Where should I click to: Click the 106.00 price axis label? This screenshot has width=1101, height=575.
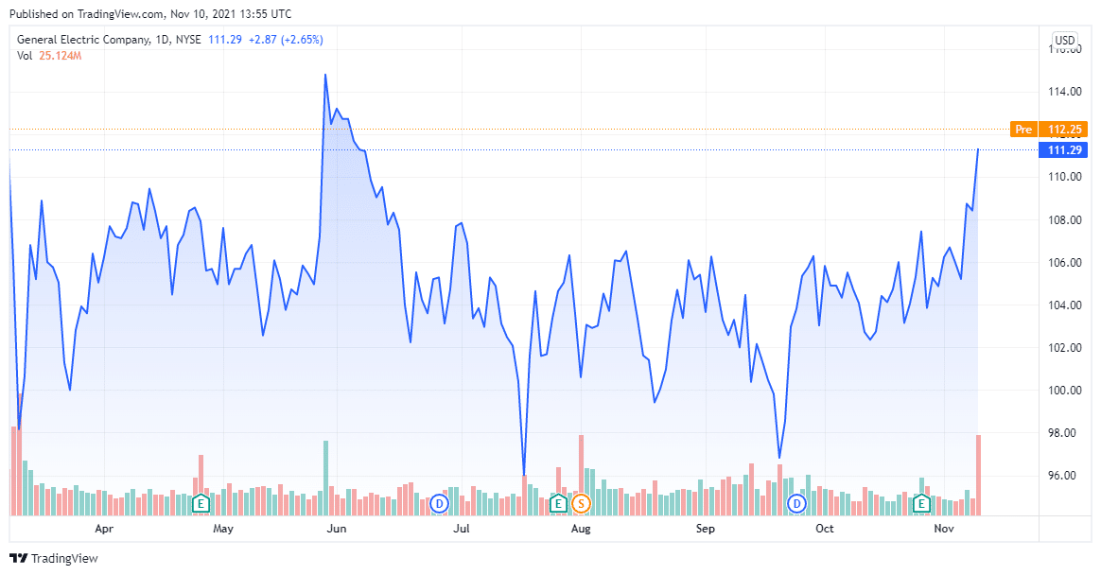pos(1064,263)
